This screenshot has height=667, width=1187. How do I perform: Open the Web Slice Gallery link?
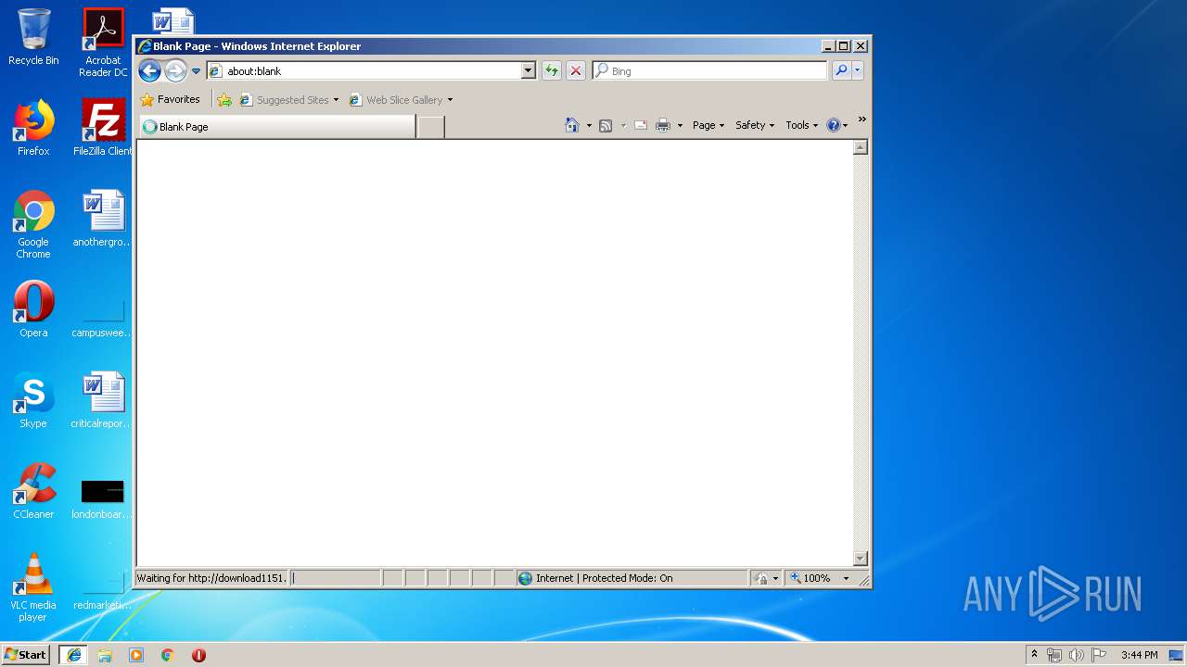coord(396,100)
